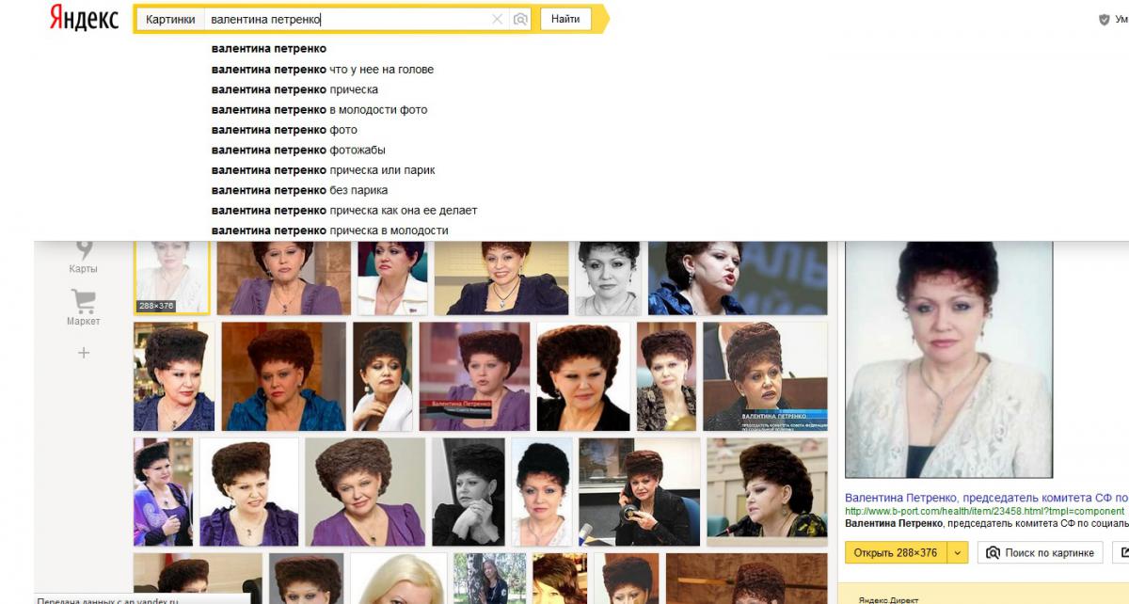1129x604 pixels.
Task: Click the Яндекс logo
Action: [84, 19]
